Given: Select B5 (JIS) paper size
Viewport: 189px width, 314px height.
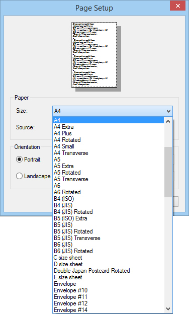Looking at the screenshot, I should [108, 225].
